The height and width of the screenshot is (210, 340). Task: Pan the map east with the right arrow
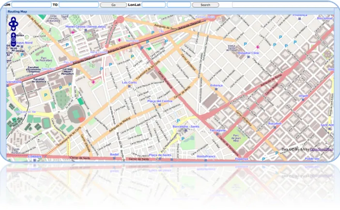(16, 24)
